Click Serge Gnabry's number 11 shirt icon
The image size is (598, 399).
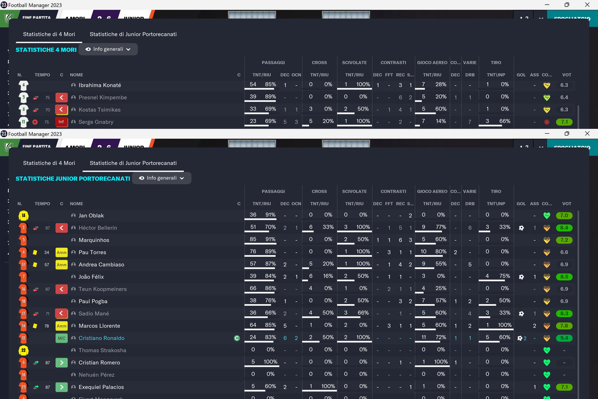point(23,122)
